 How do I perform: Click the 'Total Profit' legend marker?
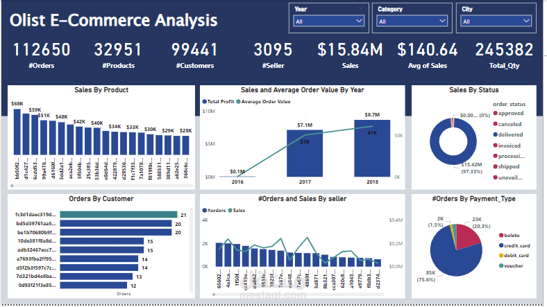click(x=204, y=102)
